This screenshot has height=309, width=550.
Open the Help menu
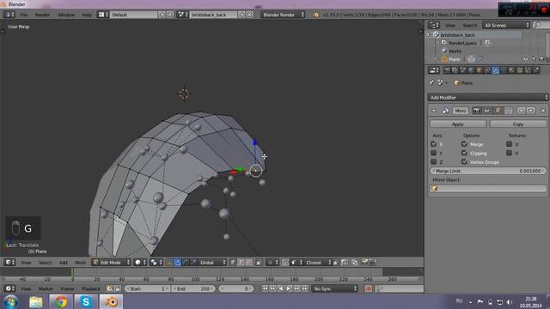point(87,15)
